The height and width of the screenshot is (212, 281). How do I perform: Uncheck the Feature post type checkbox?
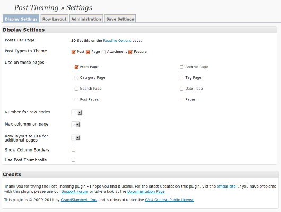point(130,52)
